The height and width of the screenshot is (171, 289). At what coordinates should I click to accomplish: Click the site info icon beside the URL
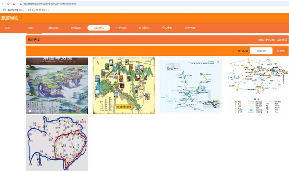21,3
